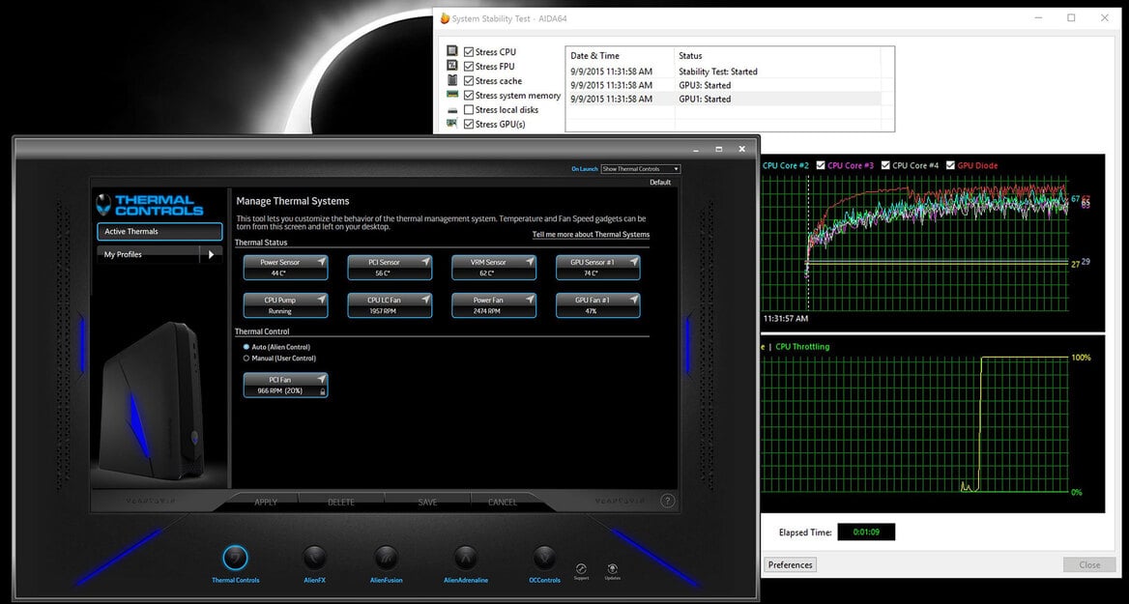Enable the Stress local disks checkbox

469,109
